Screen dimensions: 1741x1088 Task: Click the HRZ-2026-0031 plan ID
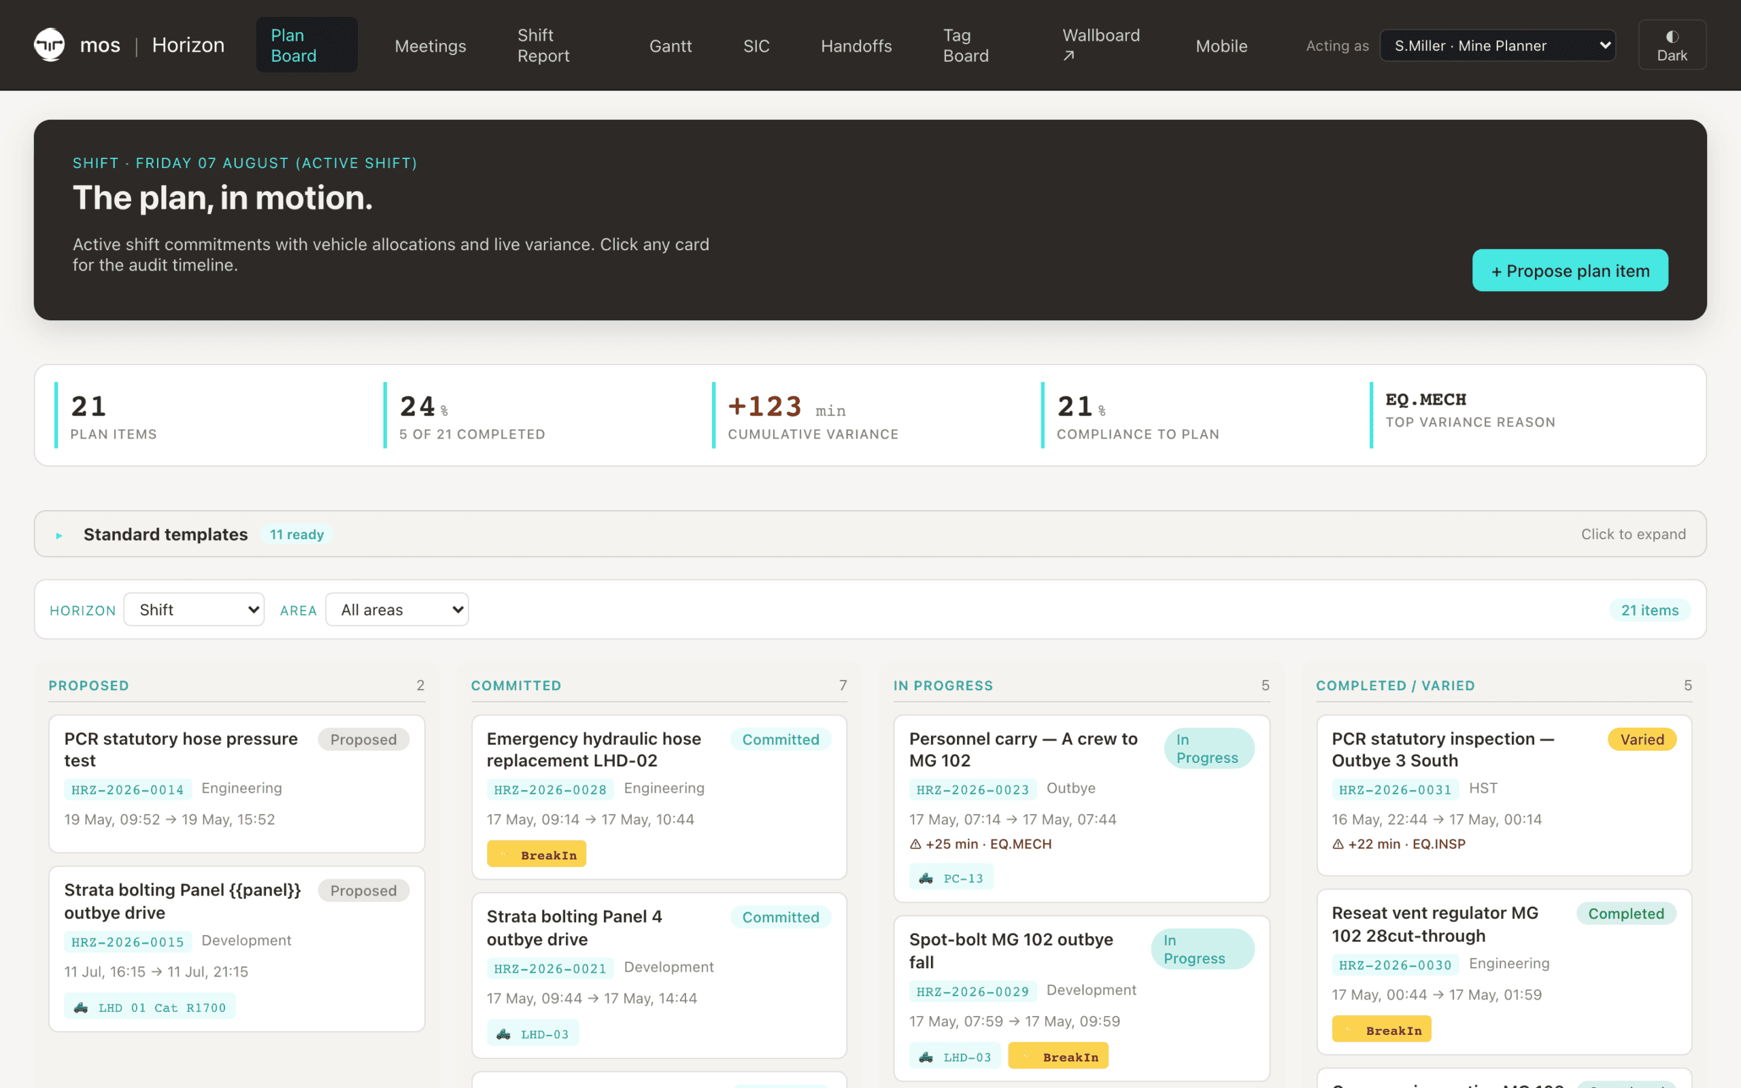point(1395,789)
